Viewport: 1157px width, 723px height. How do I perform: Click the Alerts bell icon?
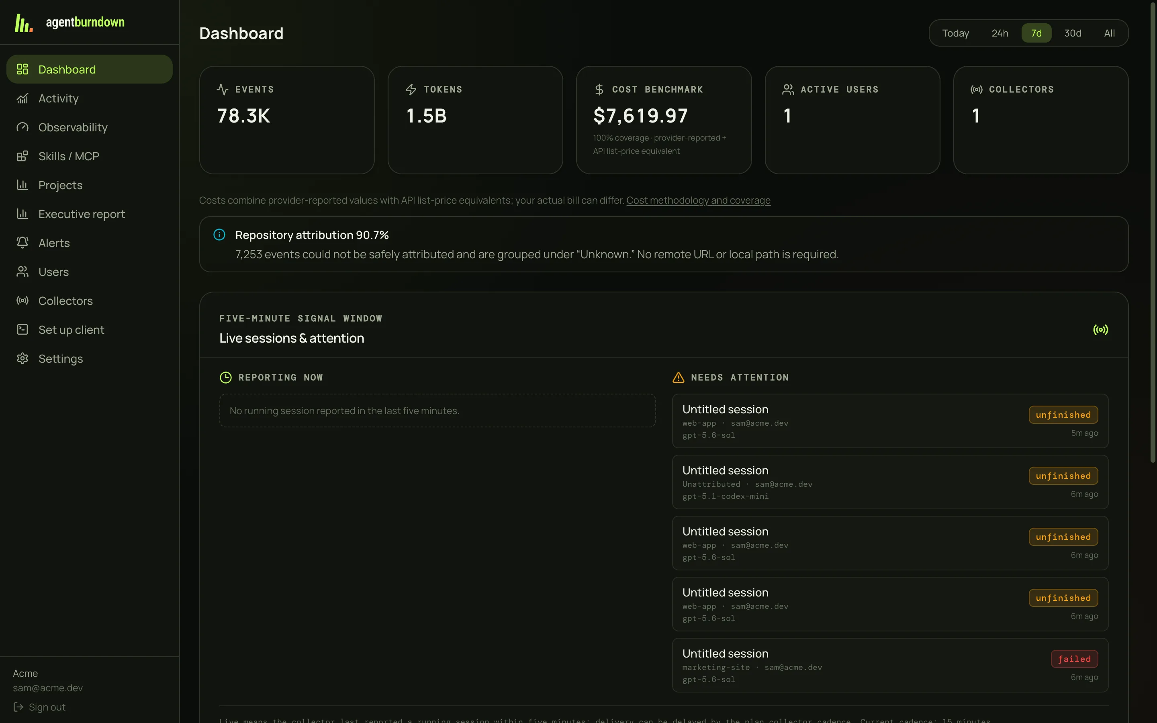click(22, 243)
